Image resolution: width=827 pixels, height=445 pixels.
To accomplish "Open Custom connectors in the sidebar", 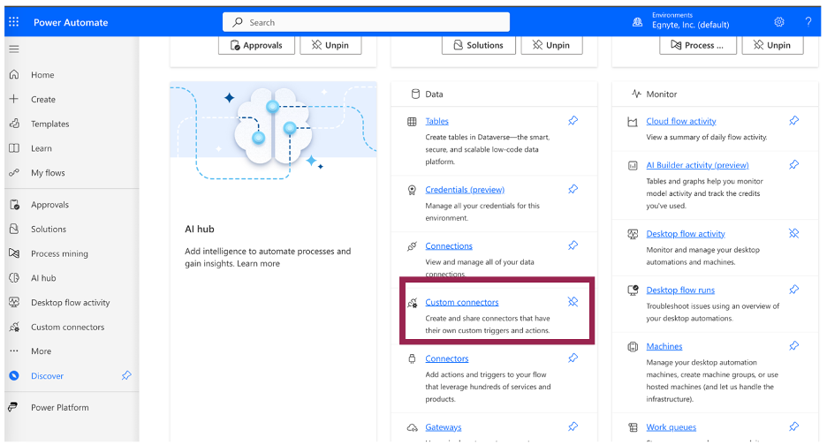I will pos(67,327).
